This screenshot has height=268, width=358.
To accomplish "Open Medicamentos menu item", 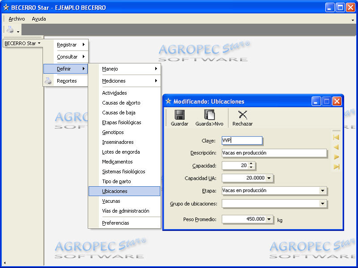I will click(x=124, y=162).
